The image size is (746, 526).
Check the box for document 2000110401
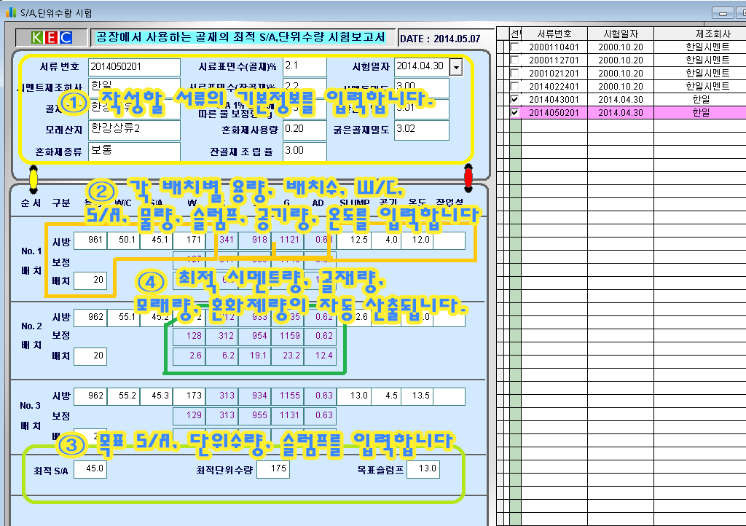[515, 47]
